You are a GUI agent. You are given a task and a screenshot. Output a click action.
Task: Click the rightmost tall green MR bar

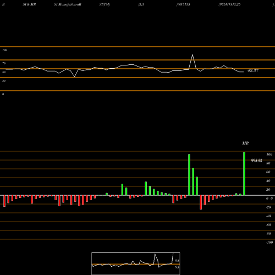pyautogui.click(x=244, y=173)
